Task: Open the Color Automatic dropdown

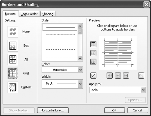Action: pyautogui.click(x=62, y=70)
